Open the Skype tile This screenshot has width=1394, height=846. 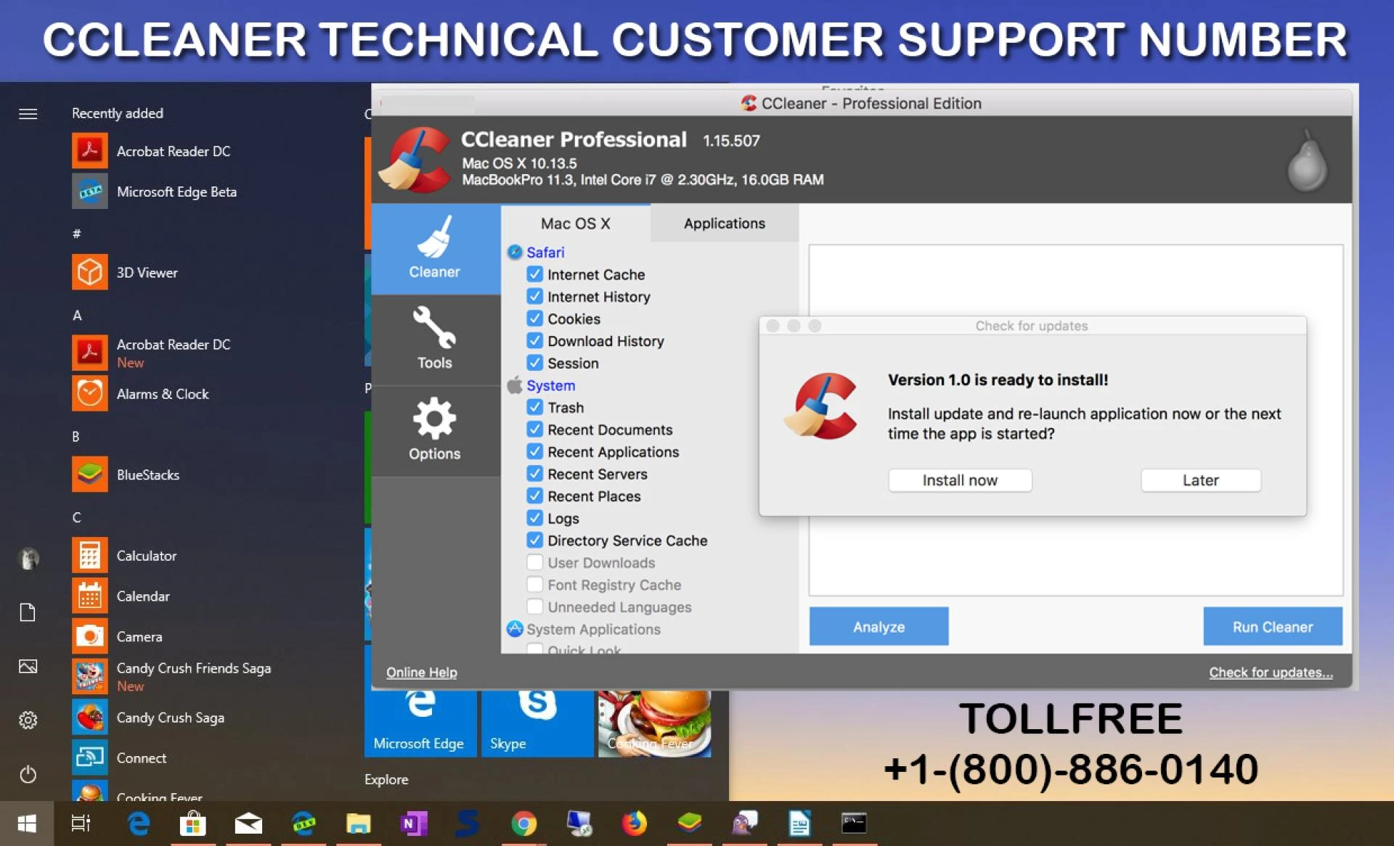click(x=537, y=722)
